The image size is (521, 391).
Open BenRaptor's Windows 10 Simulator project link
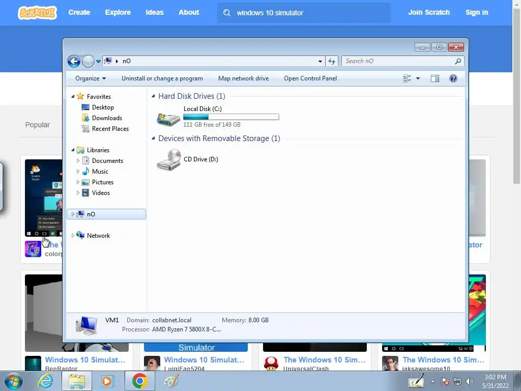pos(85,360)
